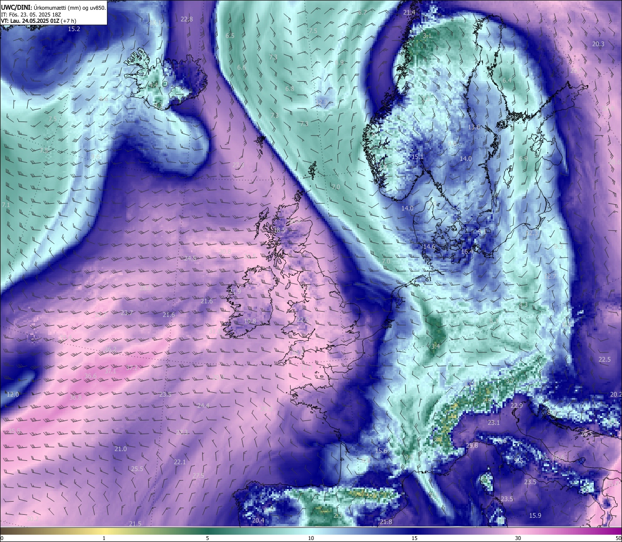The width and height of the screenshot is (622, 542).
Task: Click the 22.1 value in the lower Atlantic
Action: [x=180, y=462]
